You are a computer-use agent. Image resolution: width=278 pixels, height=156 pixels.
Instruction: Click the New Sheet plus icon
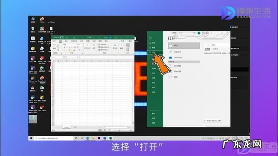point(75,127)
